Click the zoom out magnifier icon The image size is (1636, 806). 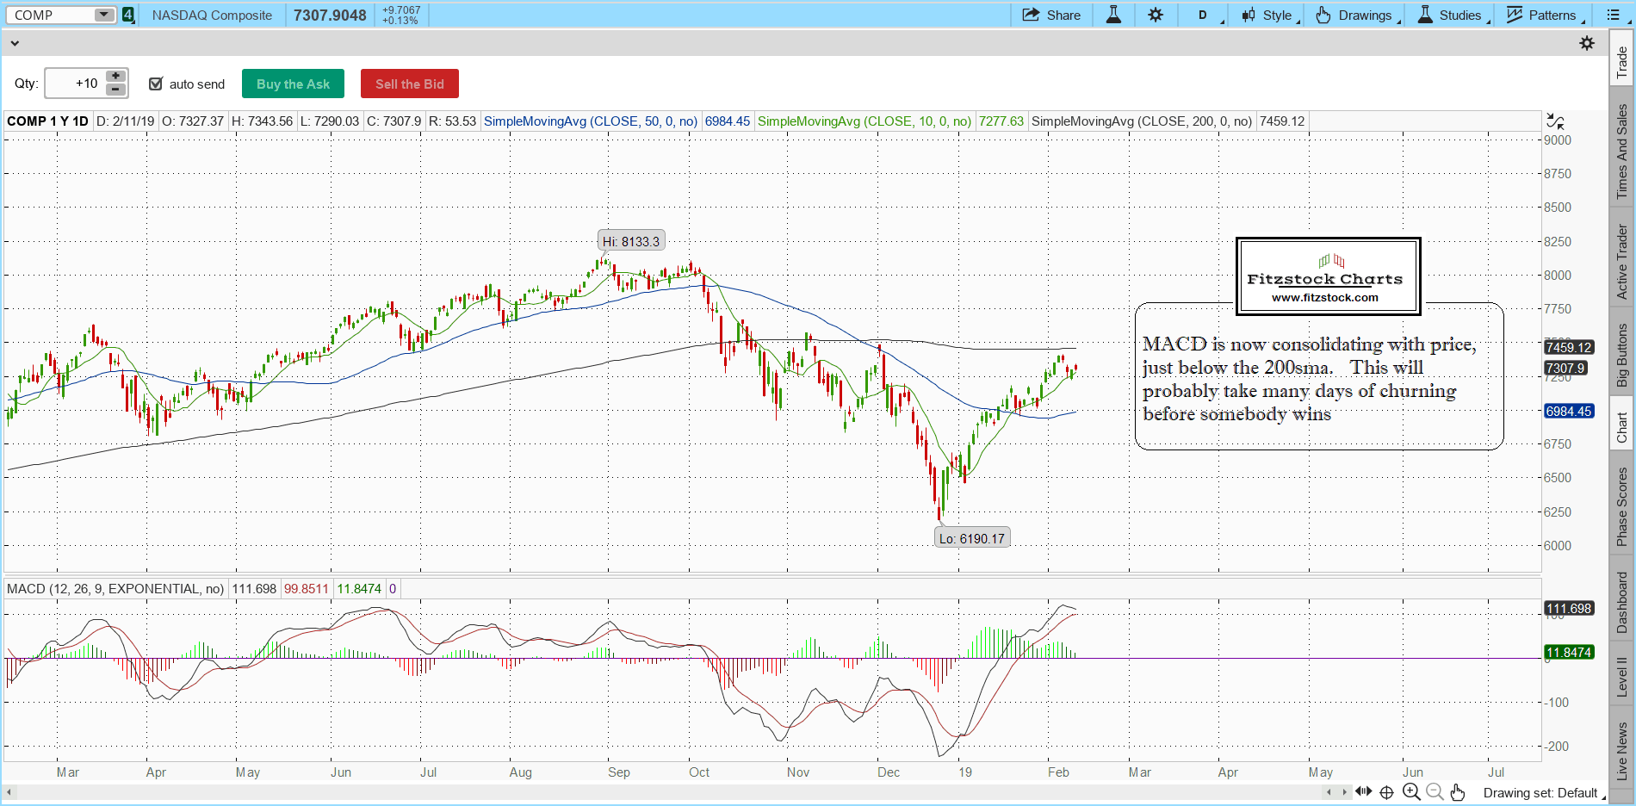tap(1435, 792)
